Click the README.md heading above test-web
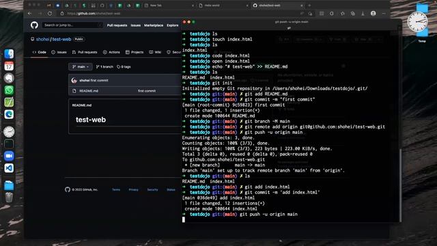437x246 pixels. click(x=82, y=105)
